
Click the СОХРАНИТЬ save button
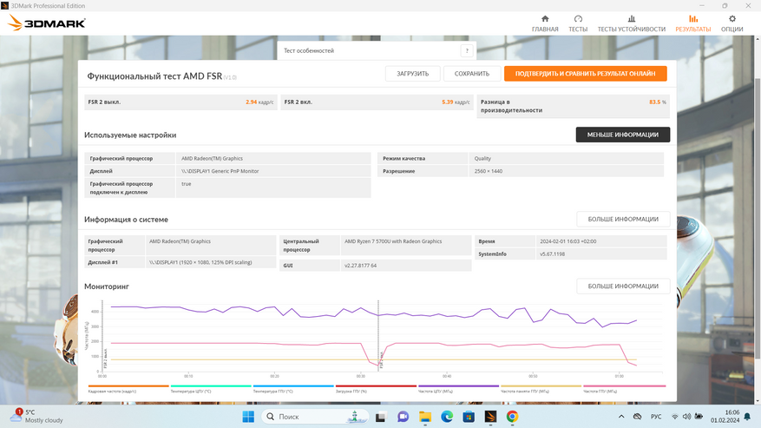[x=472, y=74]
